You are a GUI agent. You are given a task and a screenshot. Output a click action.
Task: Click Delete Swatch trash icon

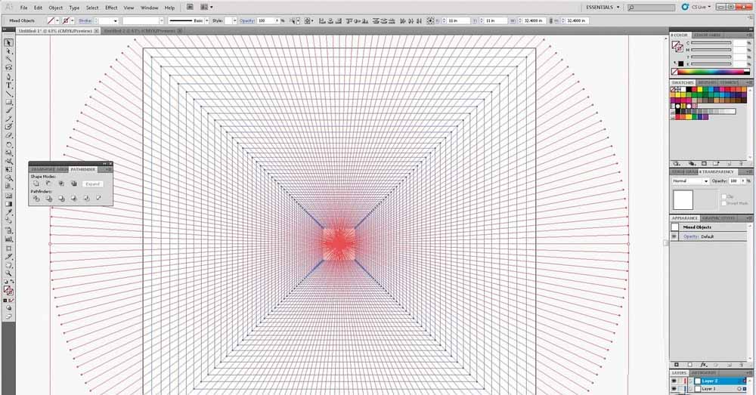click(x=741, y=164)
